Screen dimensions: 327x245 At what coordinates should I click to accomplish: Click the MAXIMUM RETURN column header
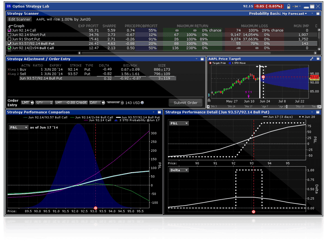tap(193, 26)
